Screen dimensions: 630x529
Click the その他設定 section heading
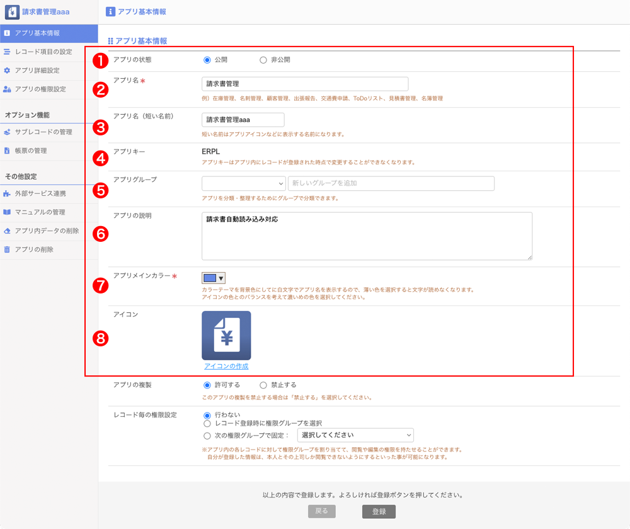point(21,176)
